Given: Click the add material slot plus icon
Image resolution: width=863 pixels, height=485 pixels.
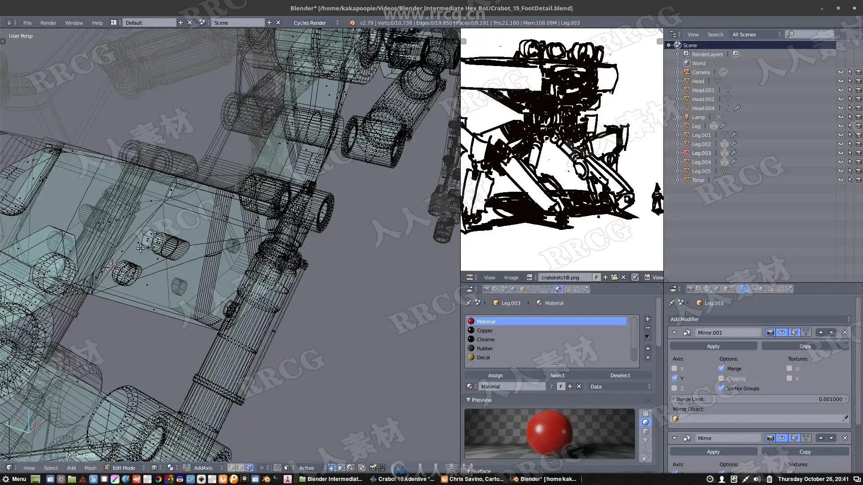Looking at the screenshot, I should tap(647, 319).
